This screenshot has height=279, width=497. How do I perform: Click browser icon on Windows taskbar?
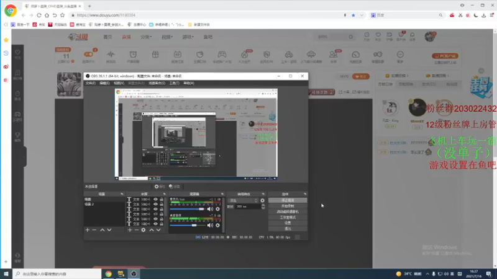click(x=108, y=274)
